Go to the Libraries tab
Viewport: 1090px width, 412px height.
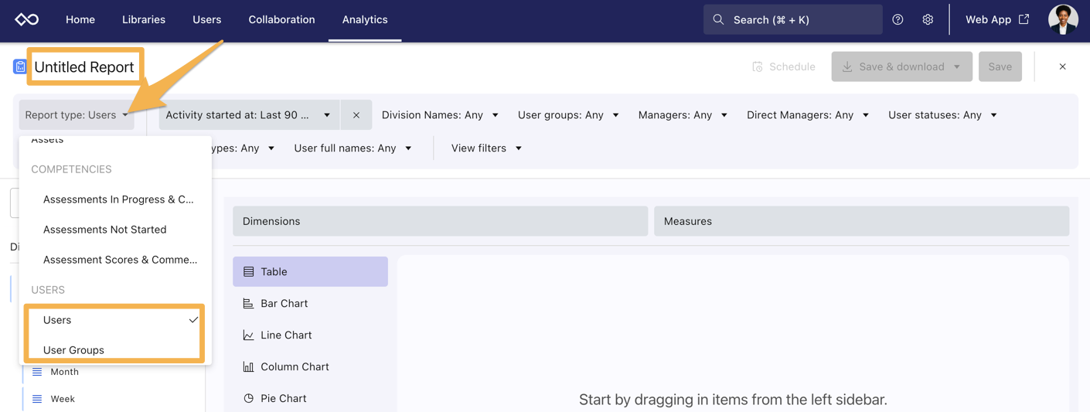pyautogui.click(x=144, y=19)
